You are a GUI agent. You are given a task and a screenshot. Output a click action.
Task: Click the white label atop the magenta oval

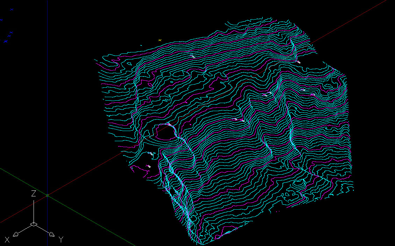(x=169, y=124)
